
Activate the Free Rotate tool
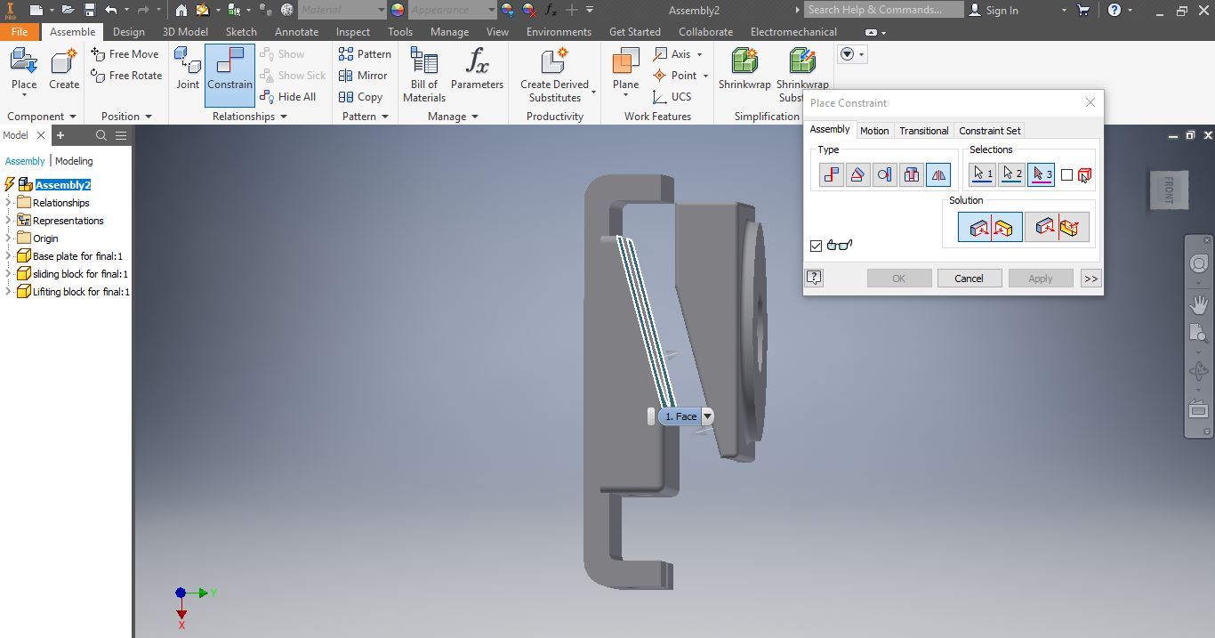coord(126,76)
